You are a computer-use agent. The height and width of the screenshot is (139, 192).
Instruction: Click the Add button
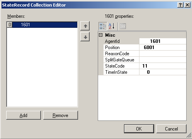click(24, 115)
